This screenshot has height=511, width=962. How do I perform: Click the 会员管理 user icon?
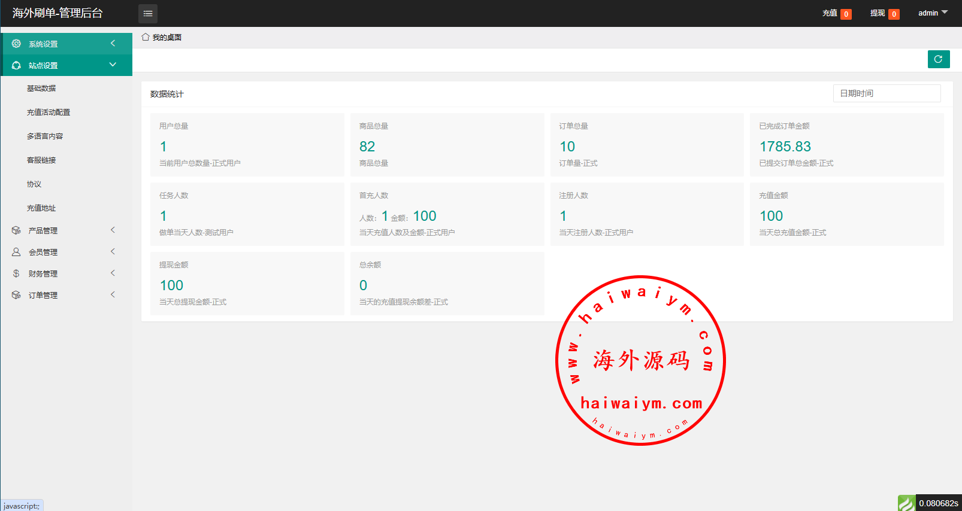16,252
